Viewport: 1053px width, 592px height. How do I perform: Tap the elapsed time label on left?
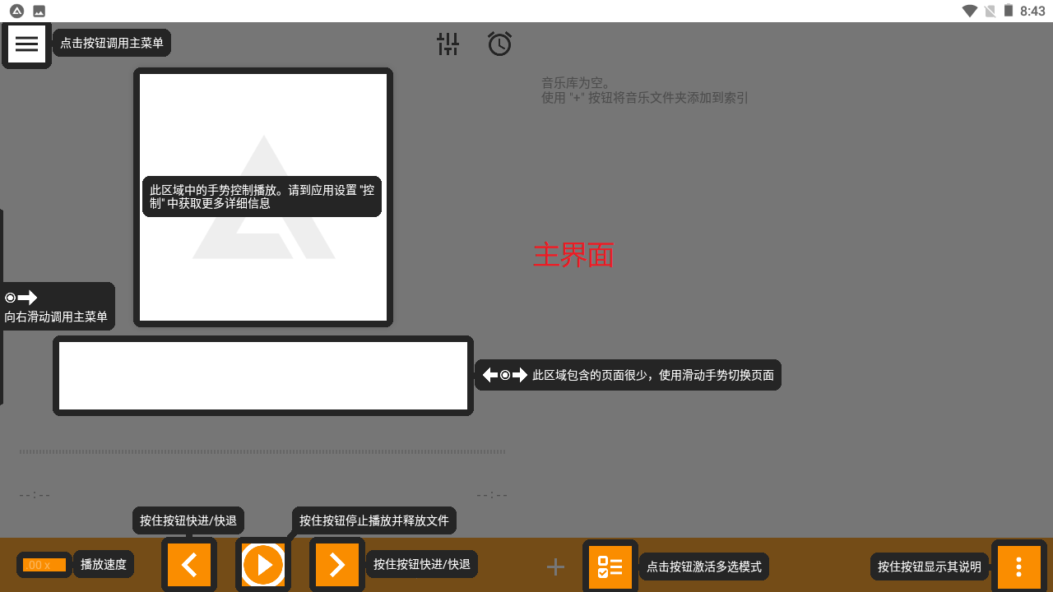35,495
